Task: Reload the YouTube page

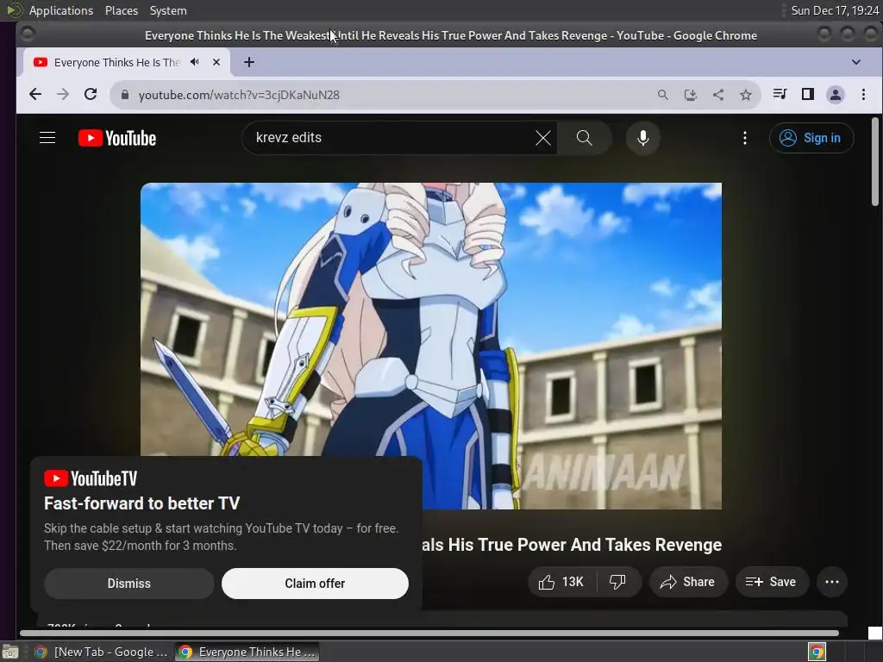Action: [91, 95]
